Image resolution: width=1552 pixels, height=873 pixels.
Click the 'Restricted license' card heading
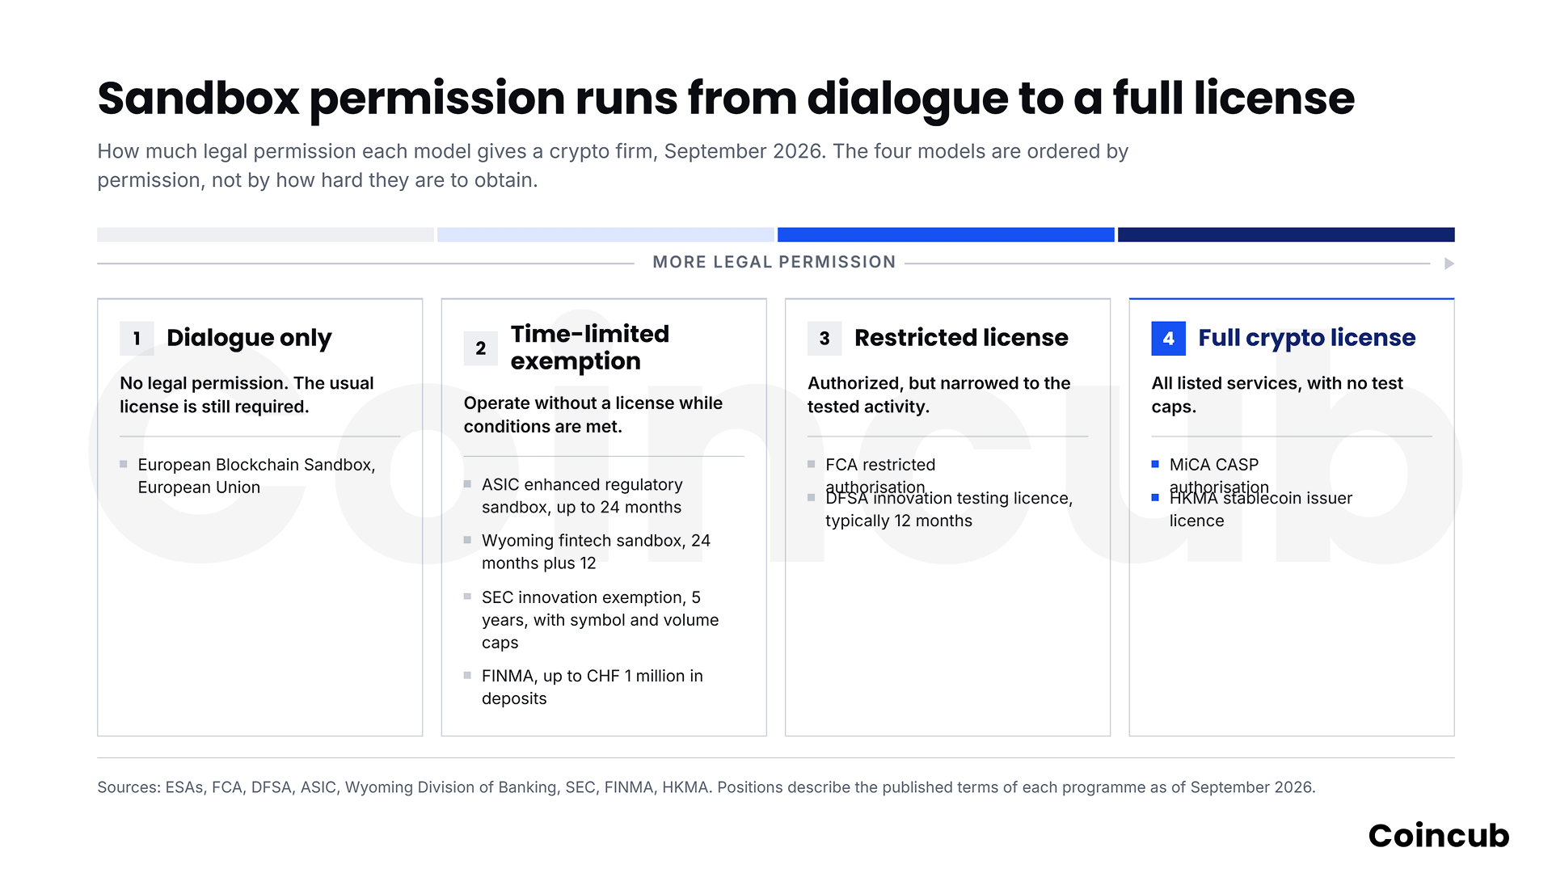(x=961, y=338)
